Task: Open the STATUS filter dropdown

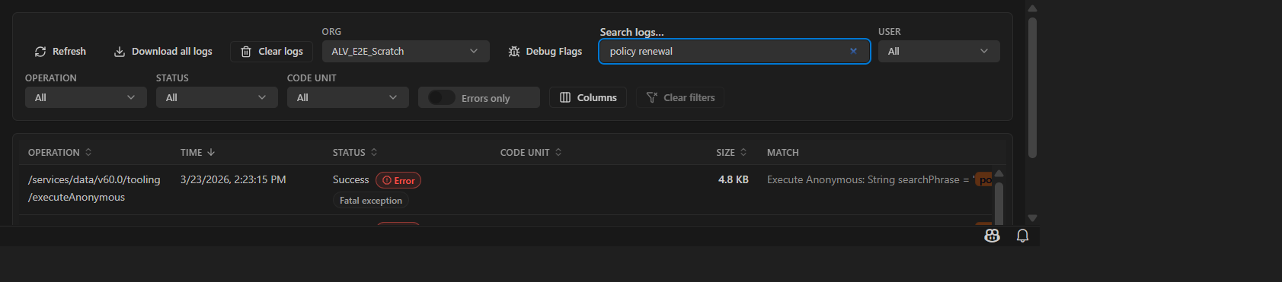Action: point(216,97)
